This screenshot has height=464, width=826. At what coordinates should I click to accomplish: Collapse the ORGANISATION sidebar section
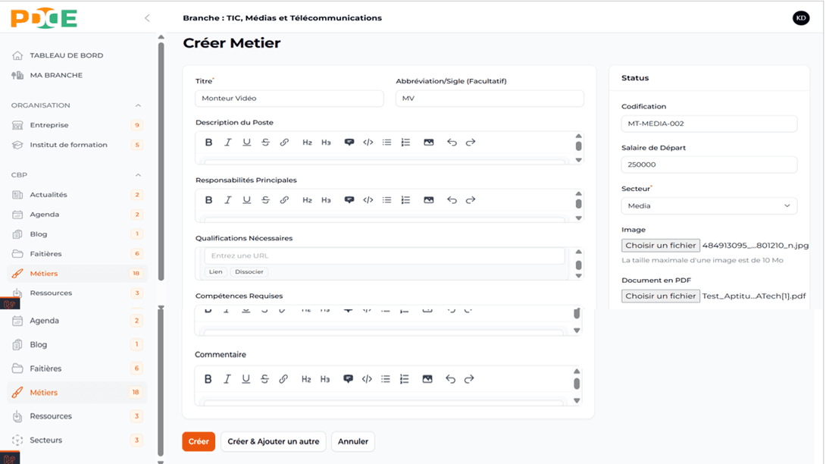(x=138, y=105)
